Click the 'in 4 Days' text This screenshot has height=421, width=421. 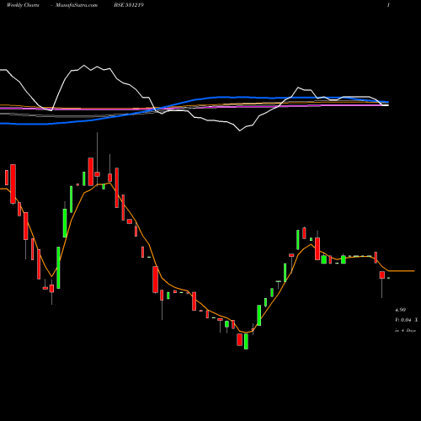click(x=405, y=330)
